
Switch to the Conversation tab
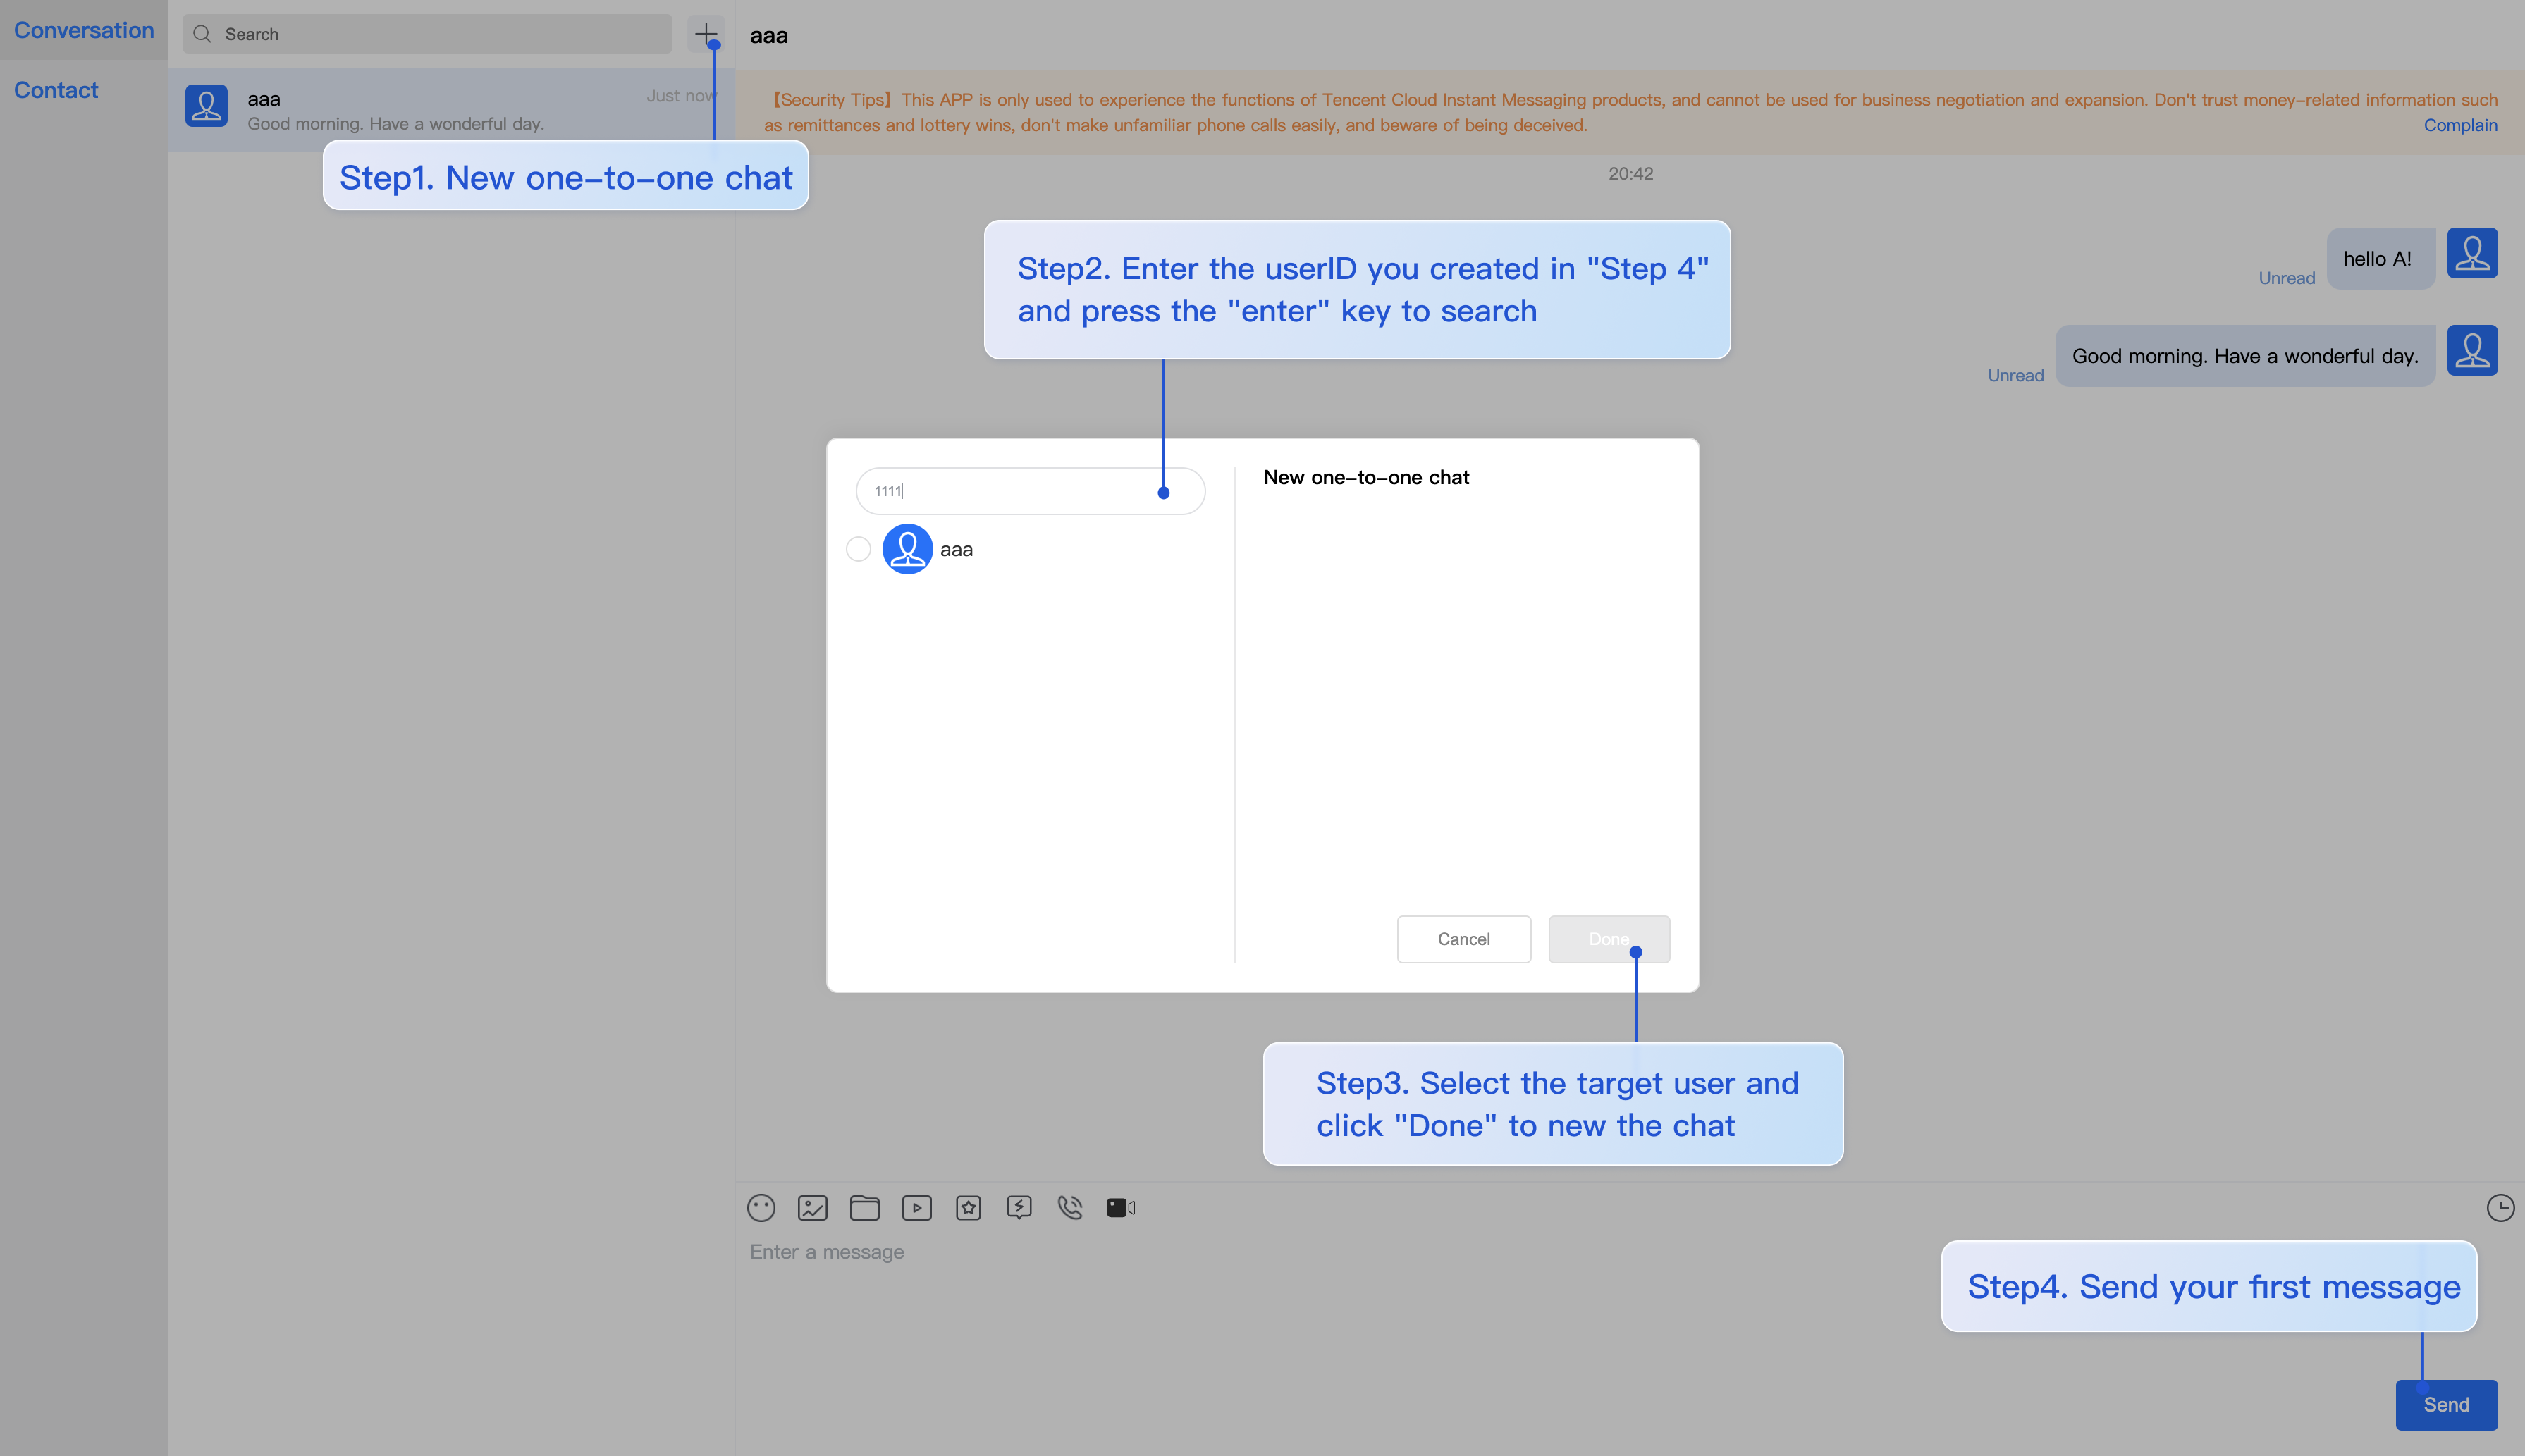coord(84,30)
